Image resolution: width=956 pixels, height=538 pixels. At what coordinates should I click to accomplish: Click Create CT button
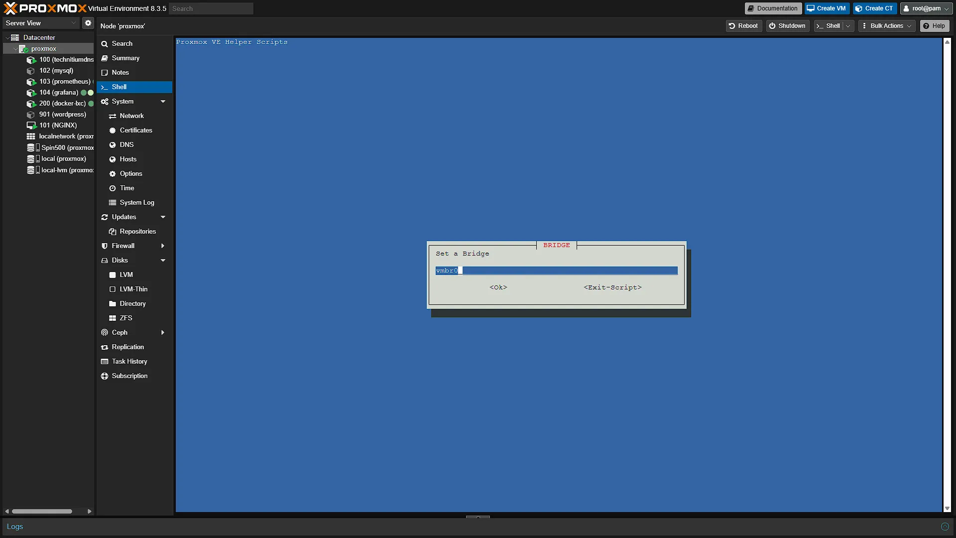click(x=875, y=8)
